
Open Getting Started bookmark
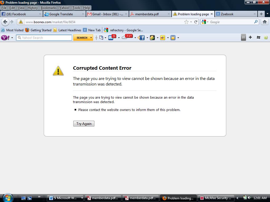[x=38, y=30]
